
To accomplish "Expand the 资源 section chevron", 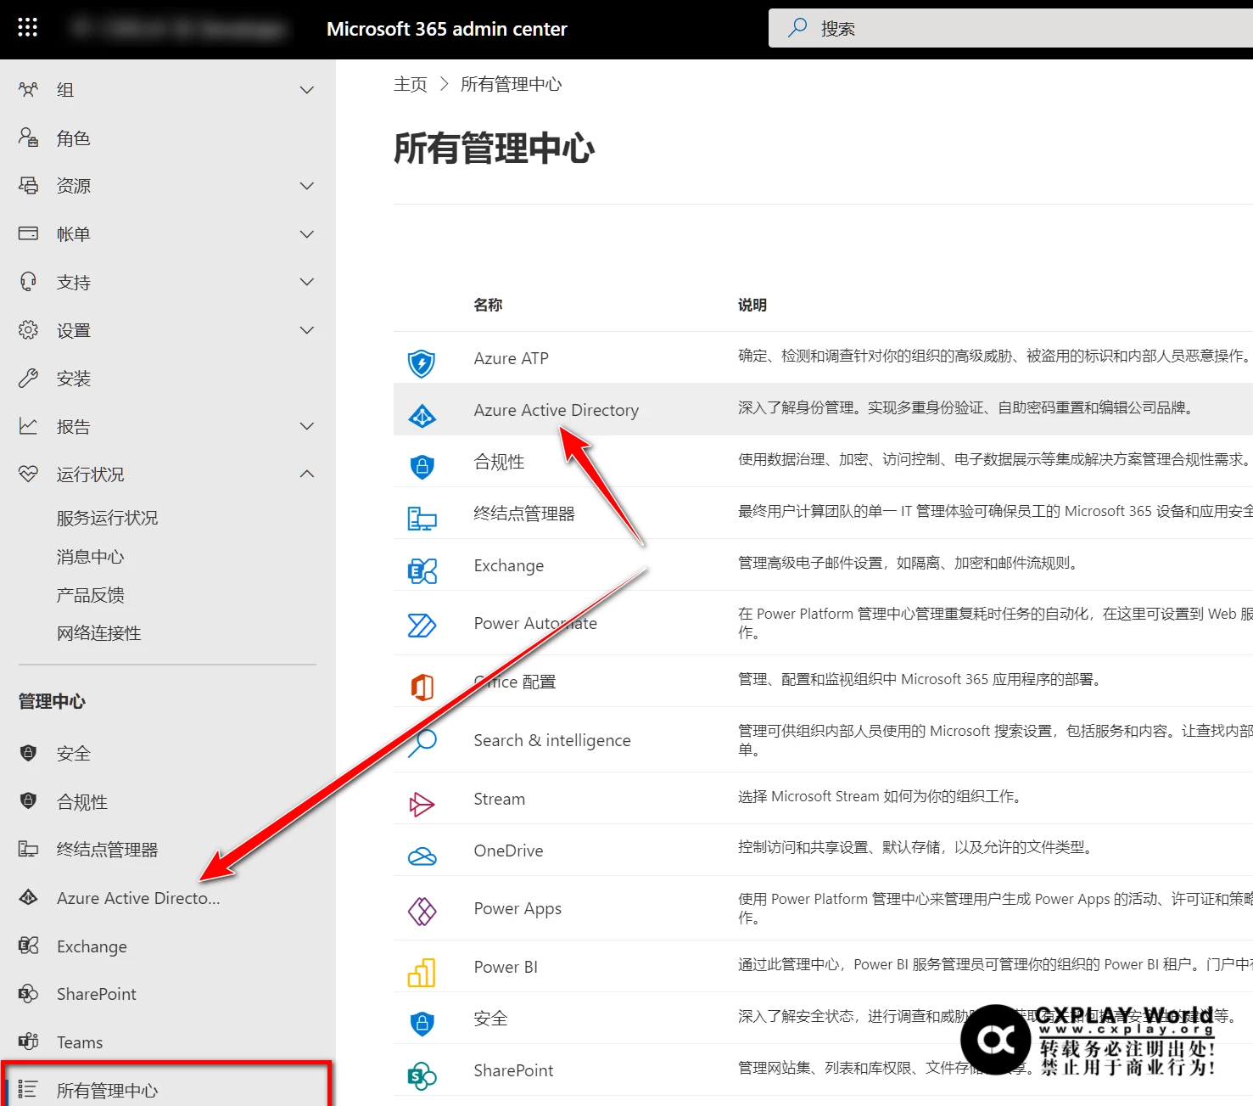I will [x=307, y=185].
